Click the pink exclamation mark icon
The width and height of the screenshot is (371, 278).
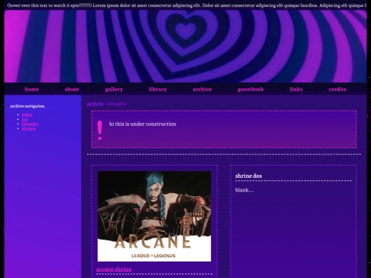click(x=100, y=130)
